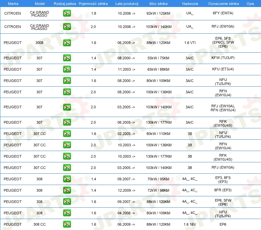Click engine code EP6, 5FS (EP6C), 5FW (EP6)

point(223,42)
